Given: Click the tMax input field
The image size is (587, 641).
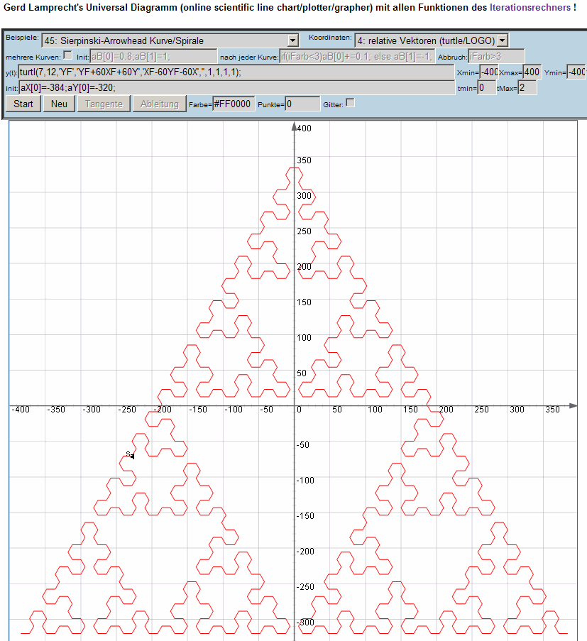Looking at the screenshot, I should pos(527,87).
